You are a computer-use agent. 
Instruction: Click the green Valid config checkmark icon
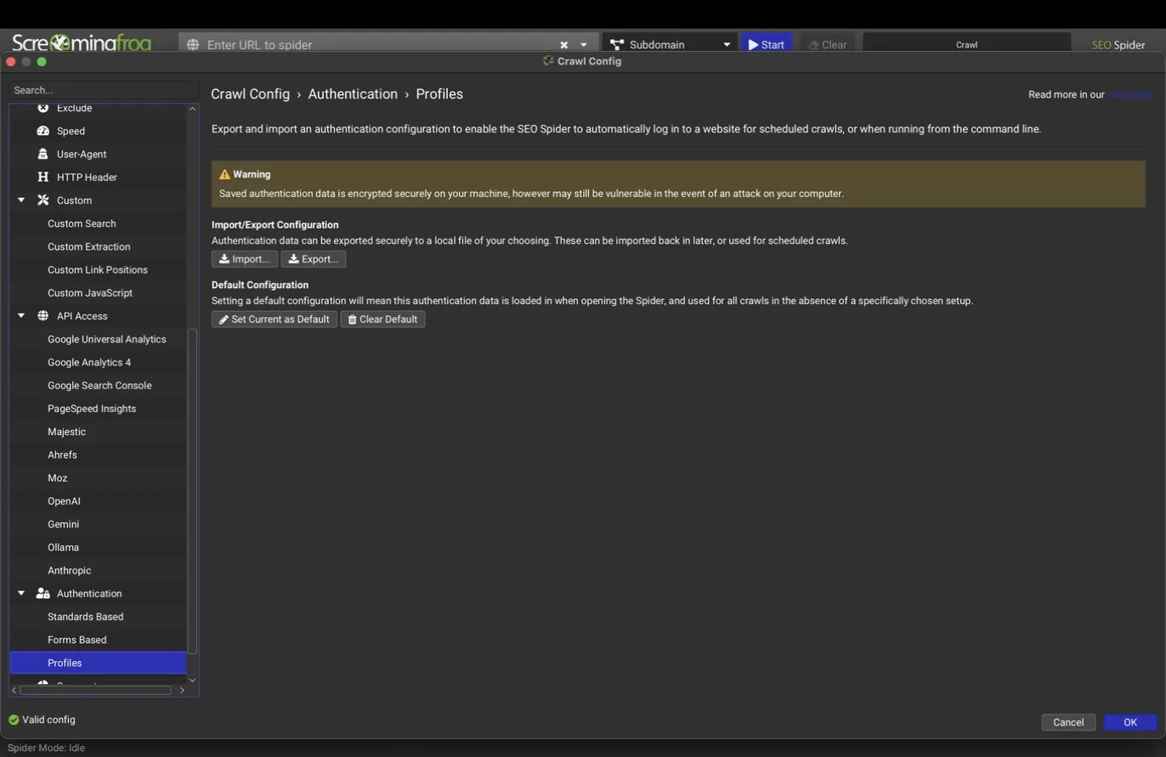point(14,720)
